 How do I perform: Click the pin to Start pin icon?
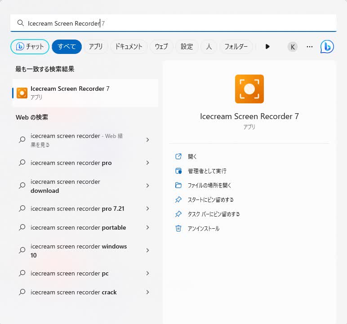click(x=178, y=200)
